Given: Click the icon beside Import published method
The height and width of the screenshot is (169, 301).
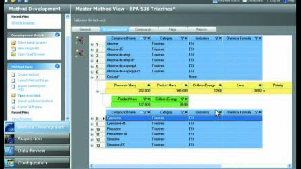Looking at the screenshot, I should [x=13, y=101].
